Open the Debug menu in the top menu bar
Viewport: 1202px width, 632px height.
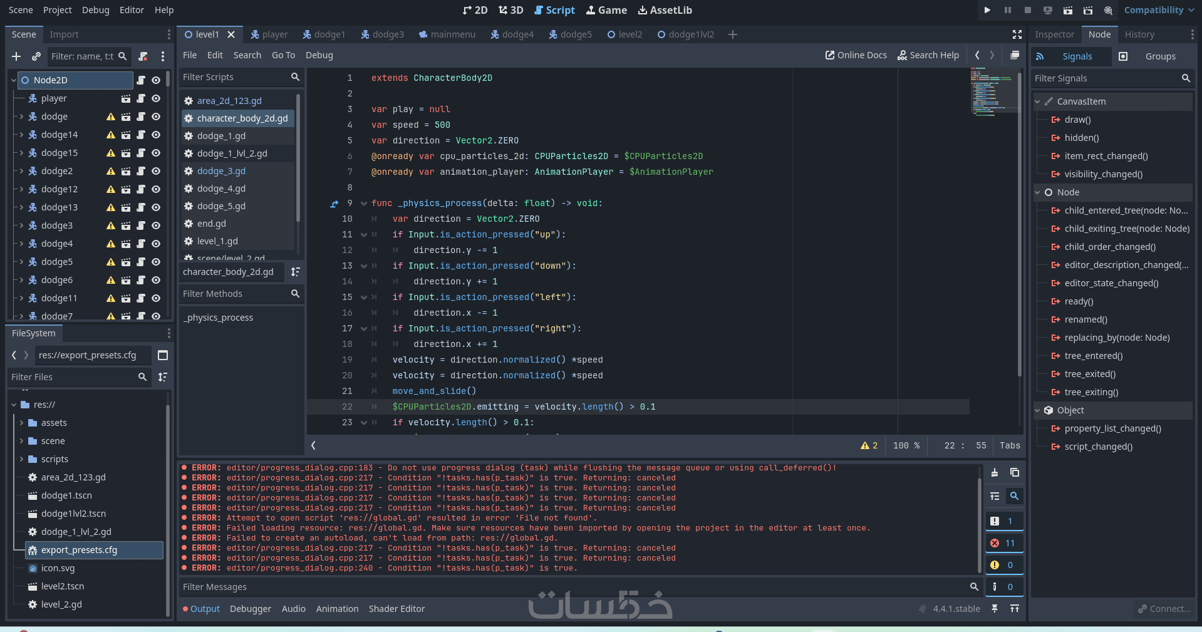95,10
